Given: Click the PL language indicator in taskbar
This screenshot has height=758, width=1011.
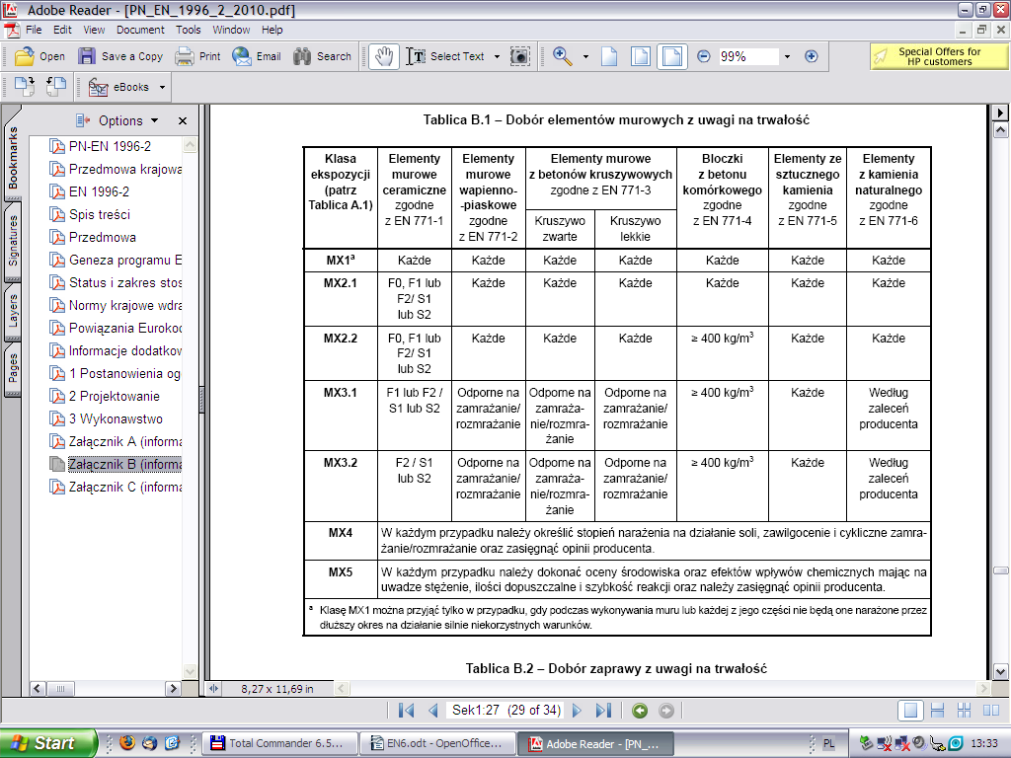Looking at the screenshot, I should (828, 743).
